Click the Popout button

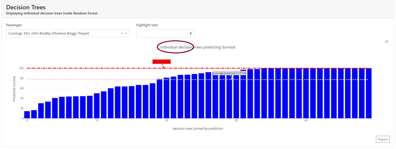tap(383, 139)
